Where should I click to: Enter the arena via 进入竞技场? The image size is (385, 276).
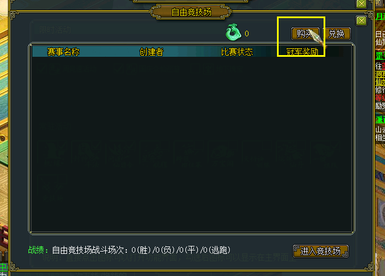click(321, 251)
